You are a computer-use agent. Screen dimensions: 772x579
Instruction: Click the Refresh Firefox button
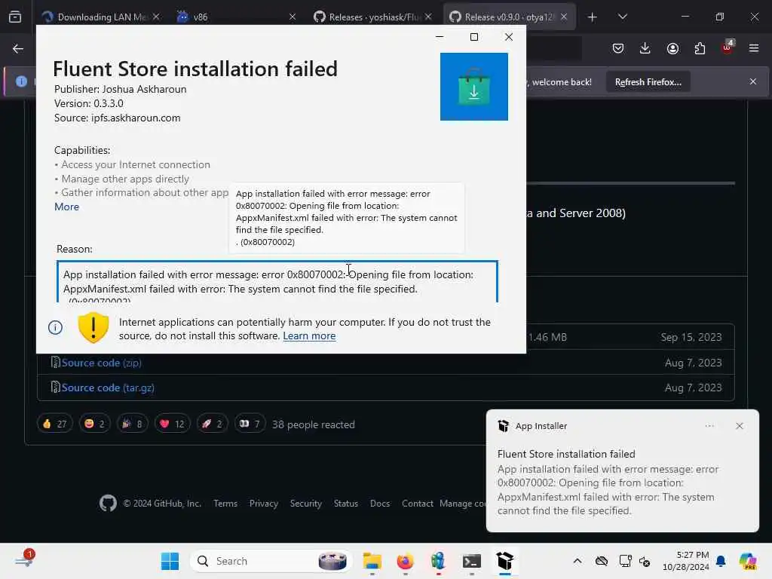point(648,81)
